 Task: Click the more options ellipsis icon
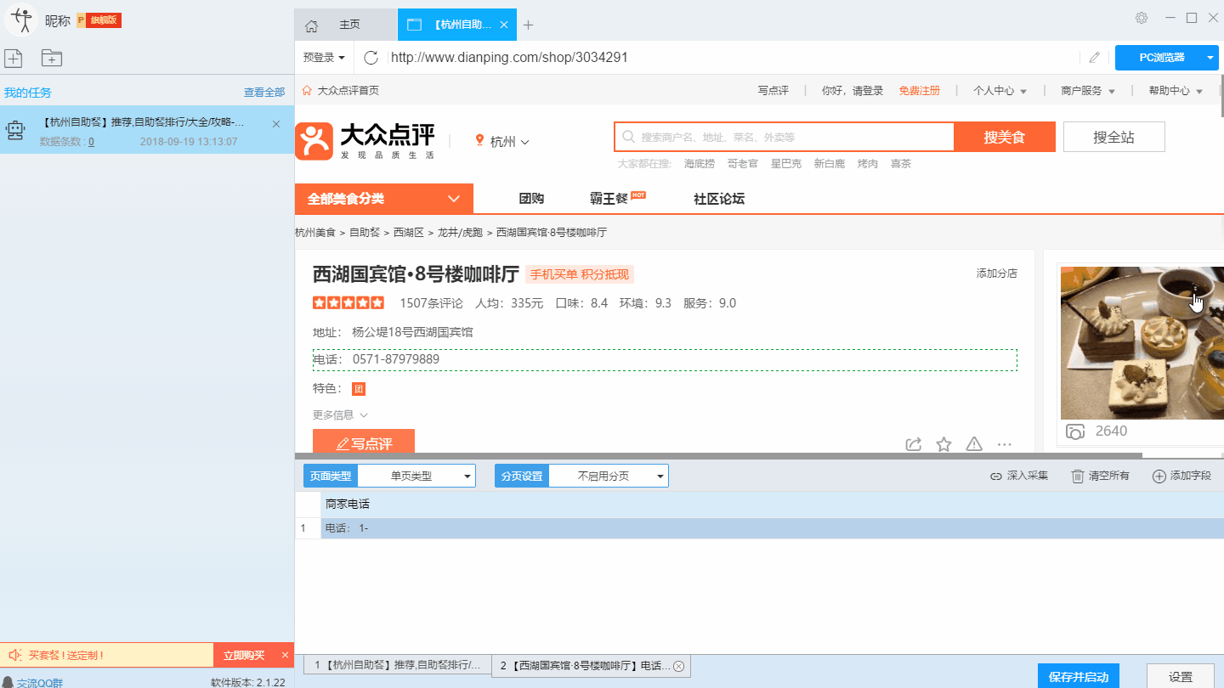pyautogui.click(x=1004, y=444)
